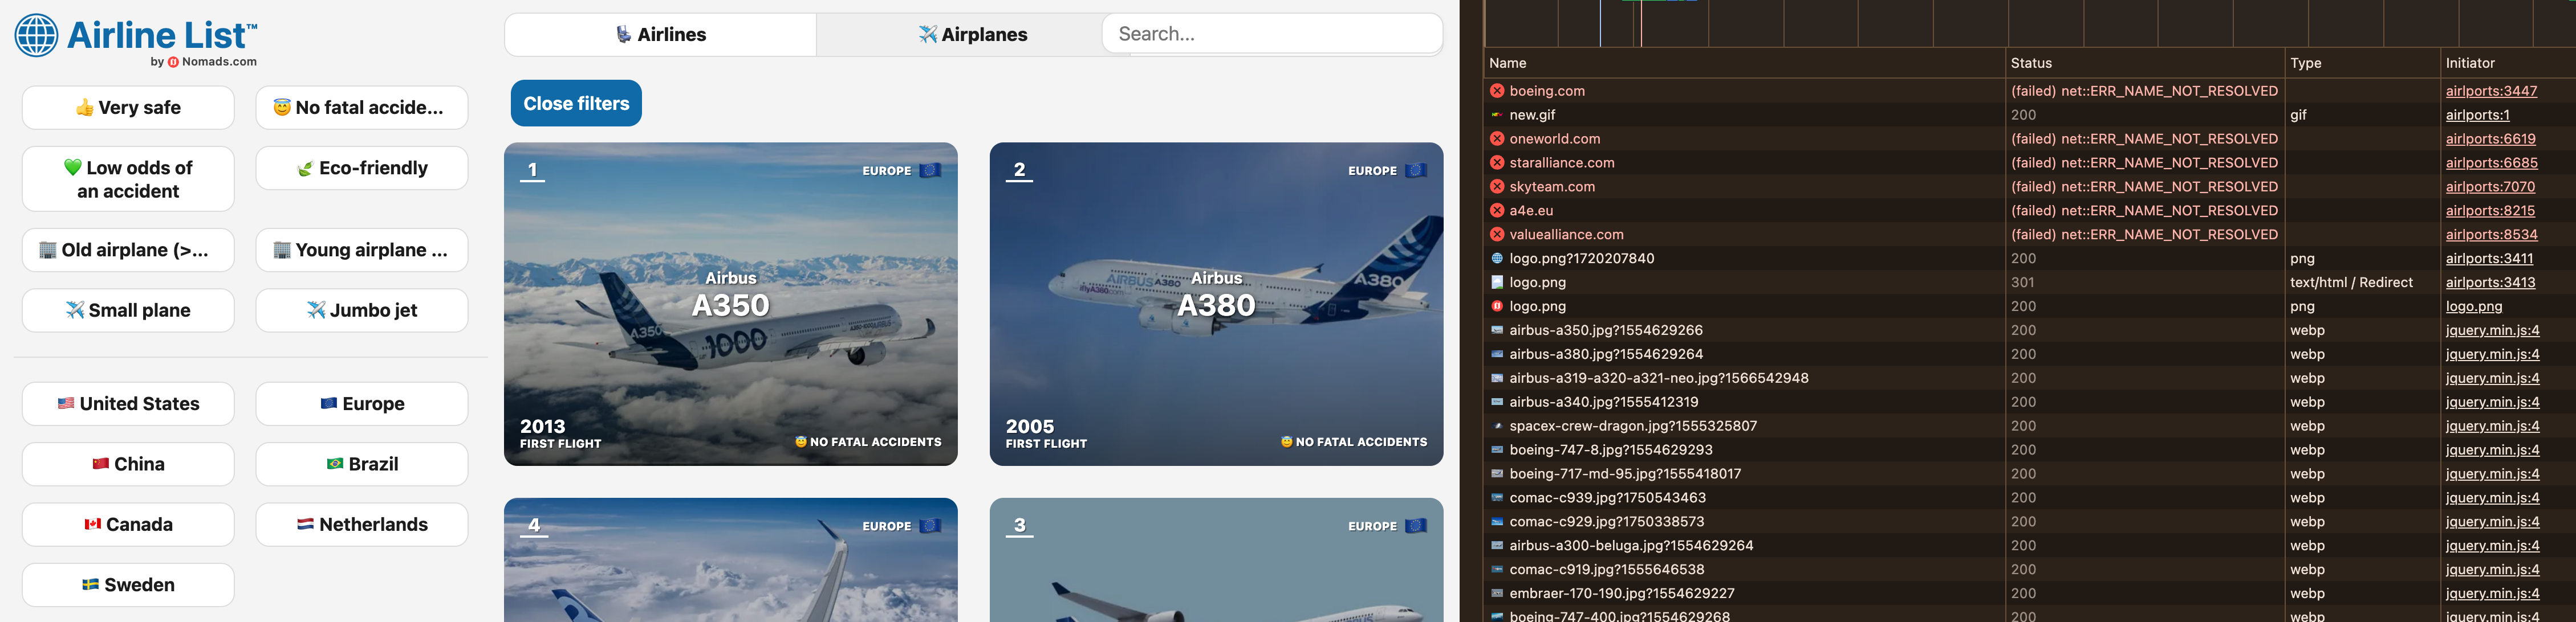Select the Brazil country filter
The height and width of the screenshot is (622, 2576).
pos(362,464)
